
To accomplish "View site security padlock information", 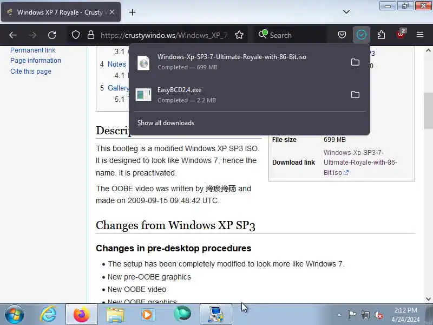I will point(91,35).
